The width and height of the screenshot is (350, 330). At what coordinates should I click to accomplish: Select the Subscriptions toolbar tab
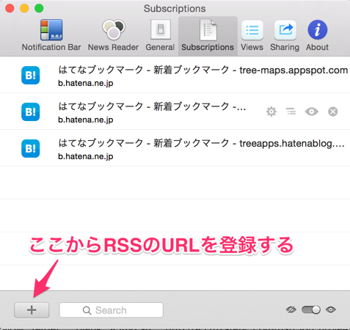tap(208, 35)
